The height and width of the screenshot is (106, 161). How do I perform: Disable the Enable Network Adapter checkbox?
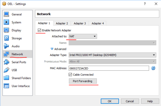(x=39, y=30)
